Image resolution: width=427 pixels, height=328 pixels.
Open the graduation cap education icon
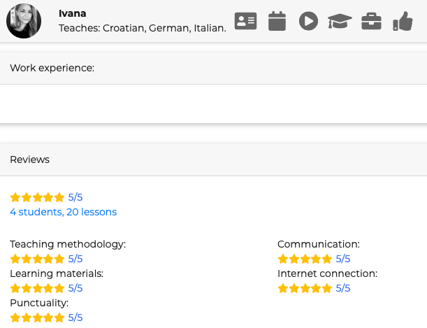coord(340,21)
